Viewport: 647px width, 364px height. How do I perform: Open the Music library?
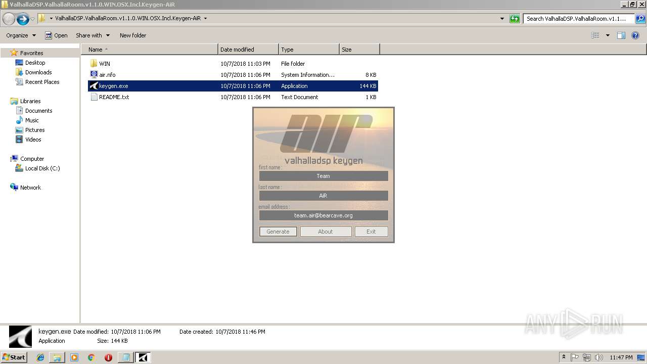pos(32,120)
